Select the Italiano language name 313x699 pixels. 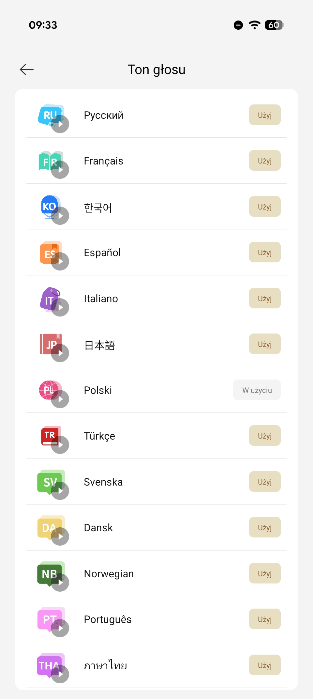click(101, 299)
